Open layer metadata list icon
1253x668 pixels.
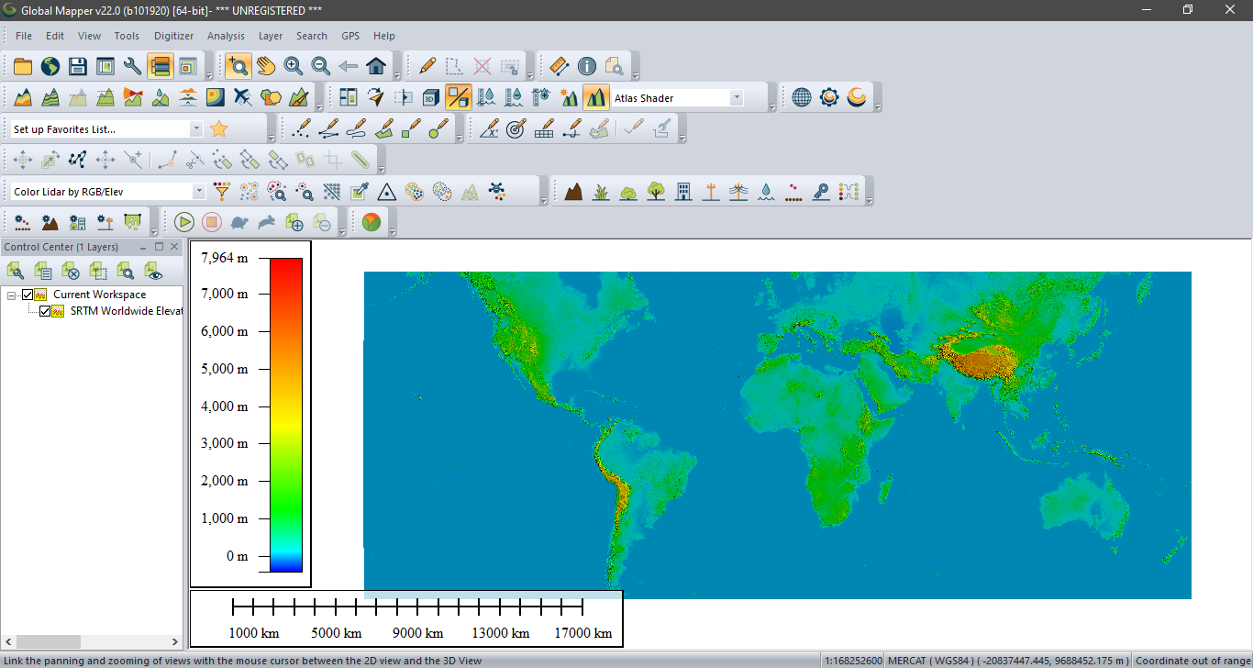(x=43, y=271)
